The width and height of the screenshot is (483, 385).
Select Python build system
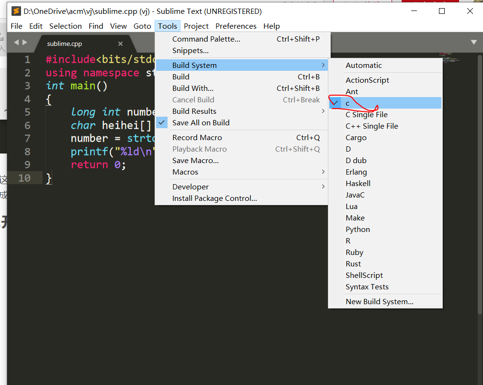pos(385,229)
